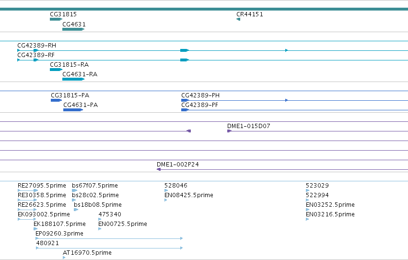Image resolution: width=408 pixels, height=260 pixels.
Task: Click the small arrow glyph under AT16970.5prime
Action: tap(64, 258)
